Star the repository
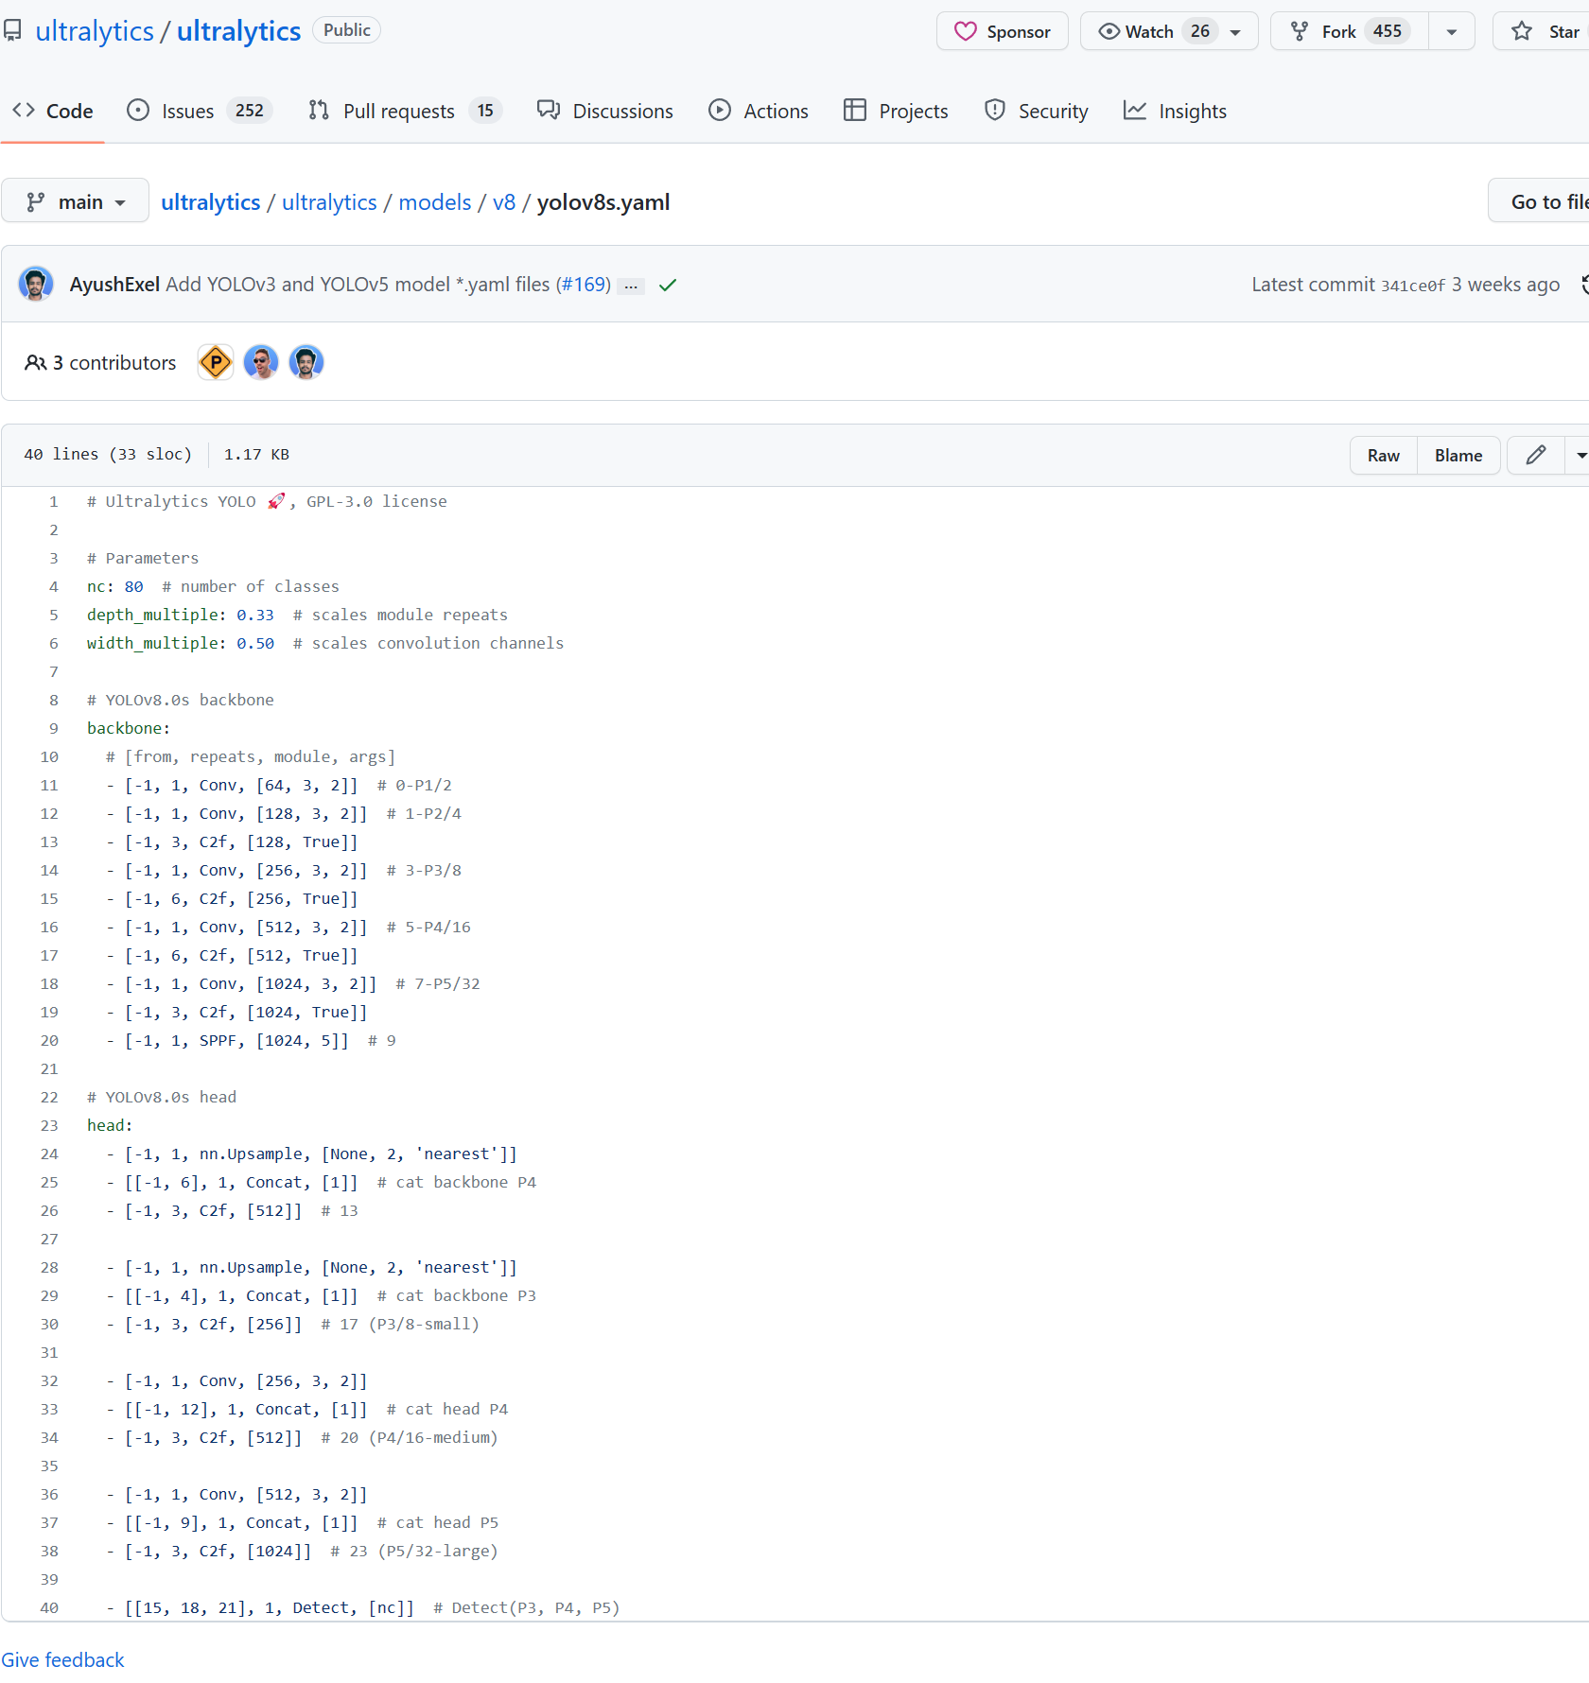 coord(1543,31)
